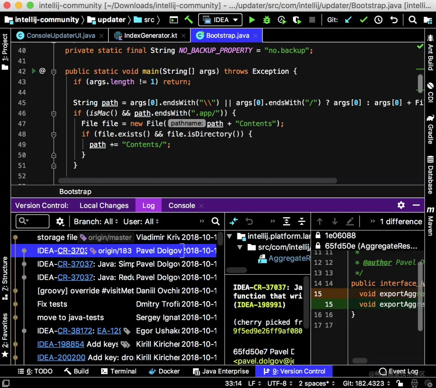Viewport: 436px width, 388px height.
Task: Open the 6: TODO tool window
Action: (35, 371)
